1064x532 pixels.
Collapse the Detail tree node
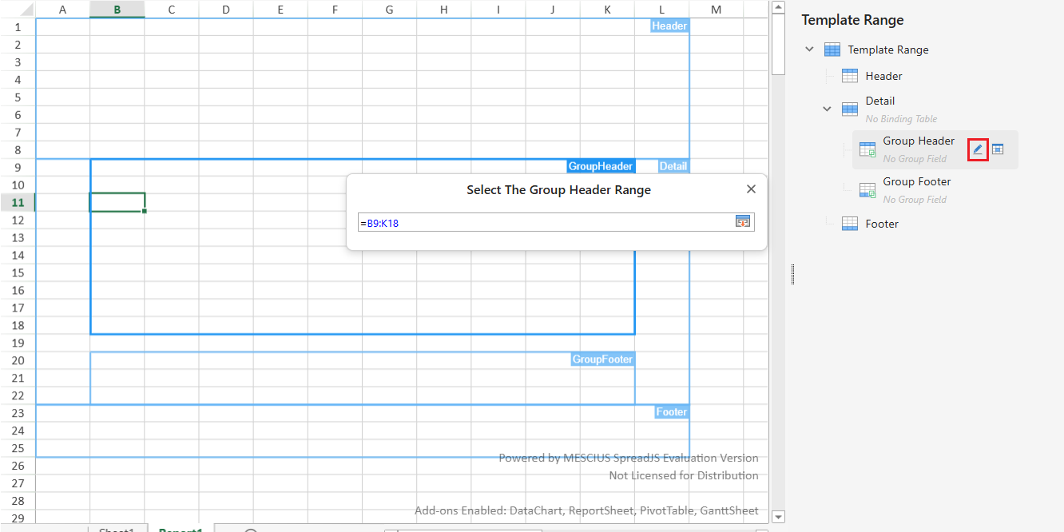click(x=828, y=109)
